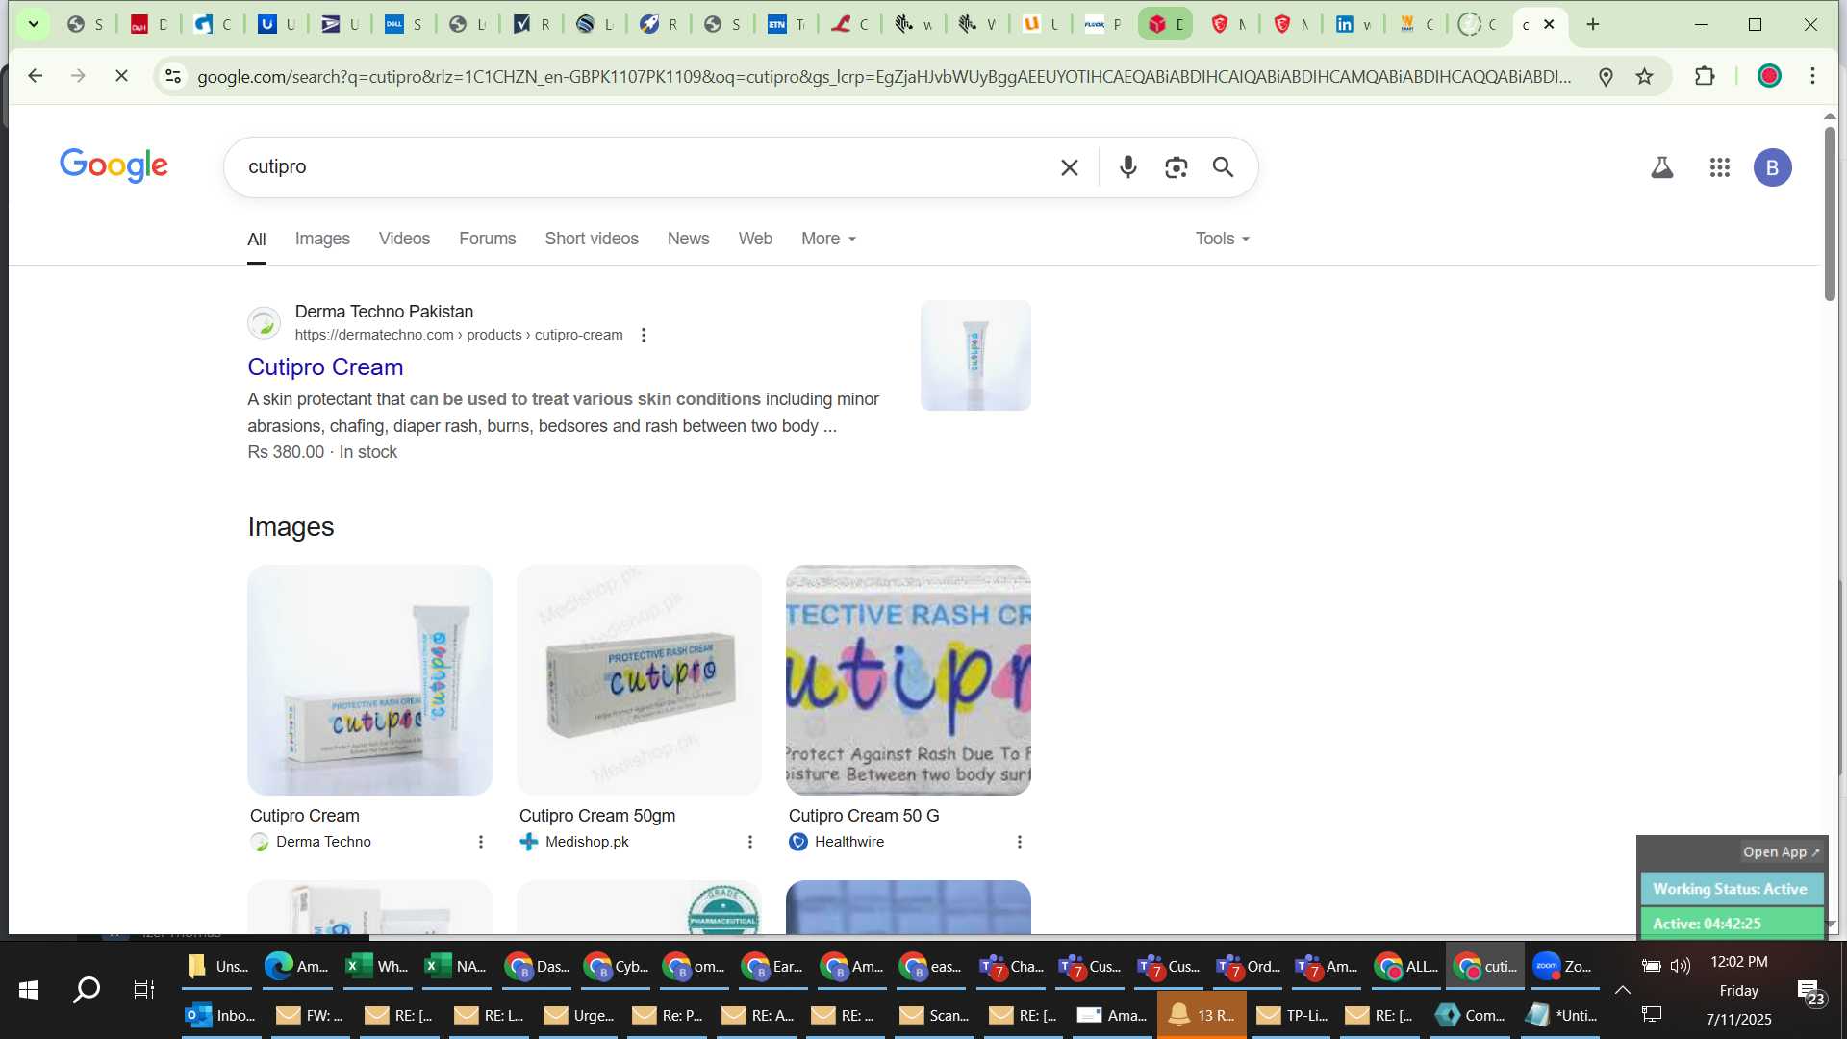
Task: Clear the search box with X icon
Action: pos(1069,167)
